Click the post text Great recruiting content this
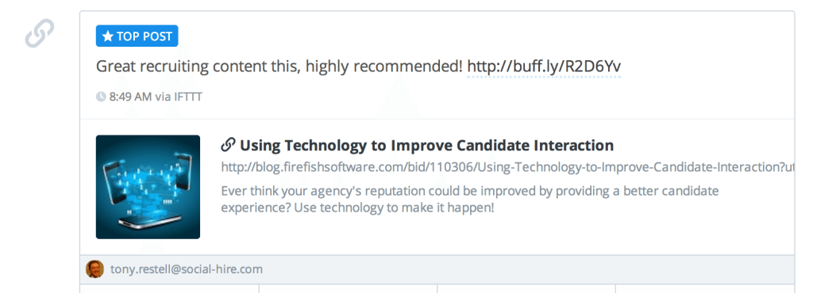Screen dimensions: 813x293 pos(279,67)
